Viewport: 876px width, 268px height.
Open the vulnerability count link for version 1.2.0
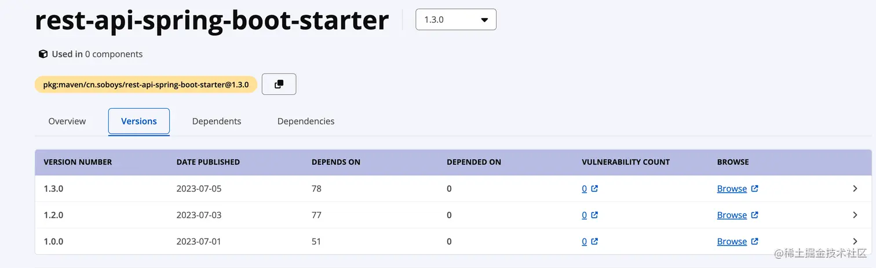click(585, 215)
